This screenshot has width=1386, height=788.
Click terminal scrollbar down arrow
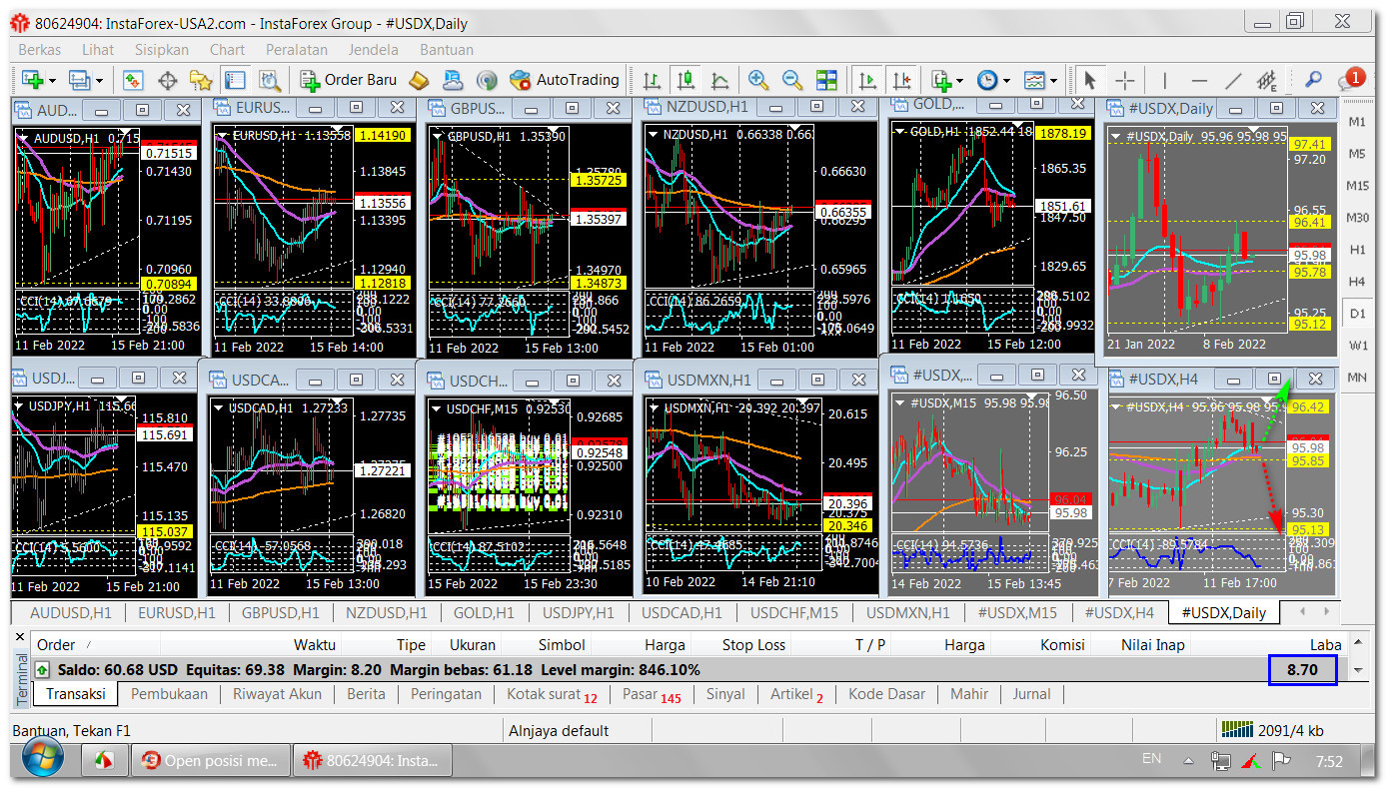(x=1358, y=670)
